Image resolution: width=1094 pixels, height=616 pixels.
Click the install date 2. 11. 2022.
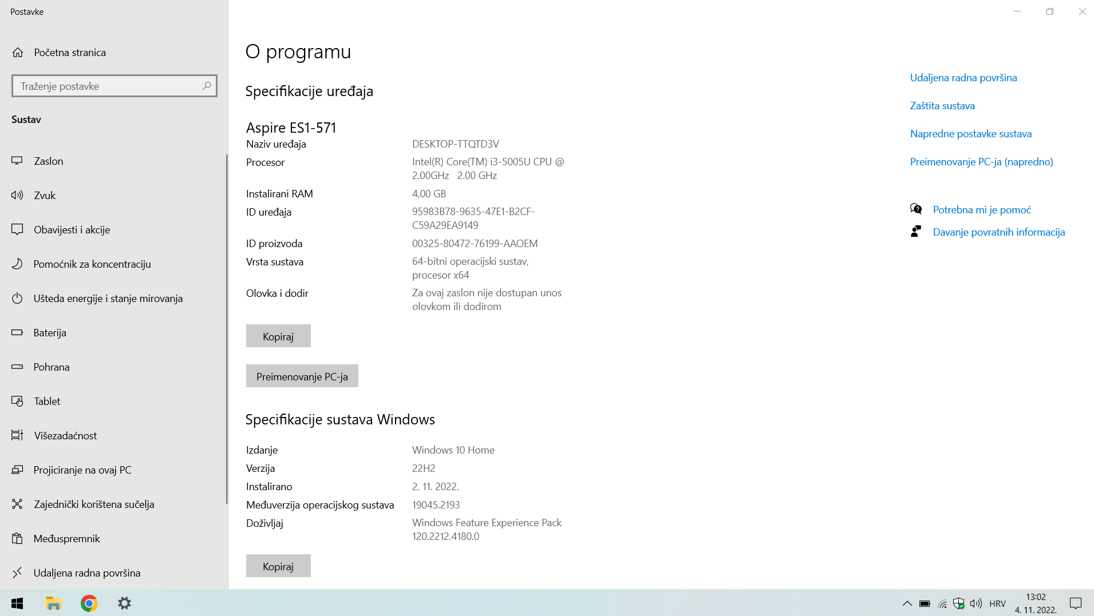click(x=436, y=487)
